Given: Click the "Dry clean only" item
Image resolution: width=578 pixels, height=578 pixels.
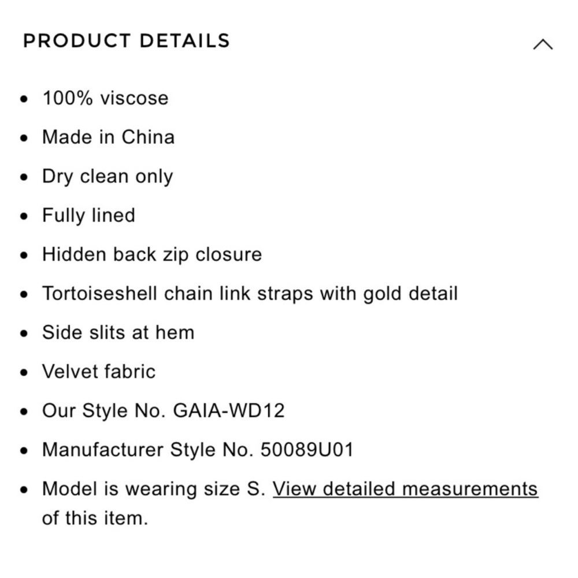Looking at the screenshot, I should (x=108, y=176).
